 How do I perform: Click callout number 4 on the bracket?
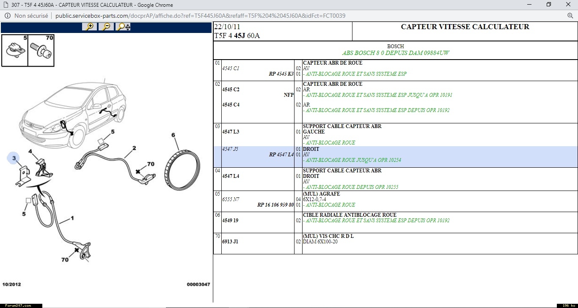30,151
